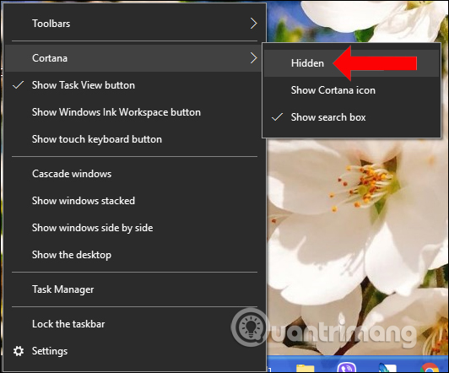Choose Show Cortana icon option
Image resolution: width=449 pixels, height=373 pixels.
click(351, 90)
